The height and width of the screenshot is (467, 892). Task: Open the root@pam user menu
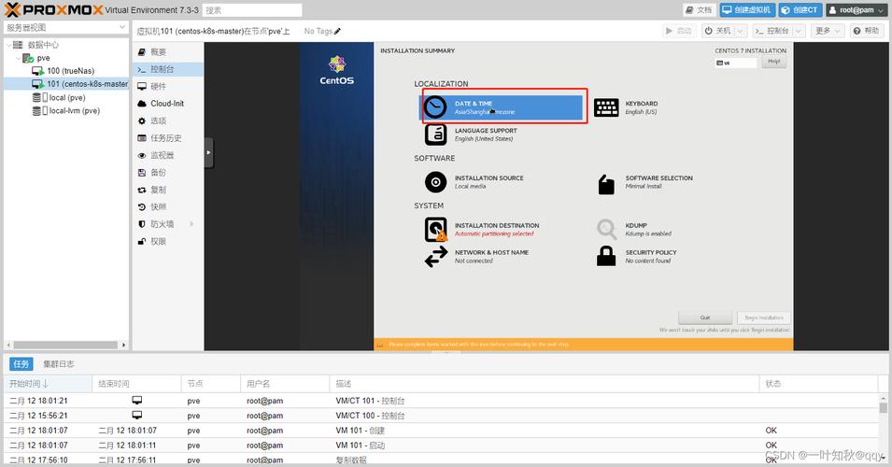[852, 10]
